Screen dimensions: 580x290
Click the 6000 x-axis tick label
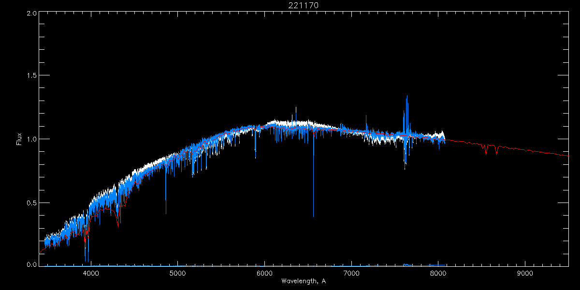tap(265, 274)
